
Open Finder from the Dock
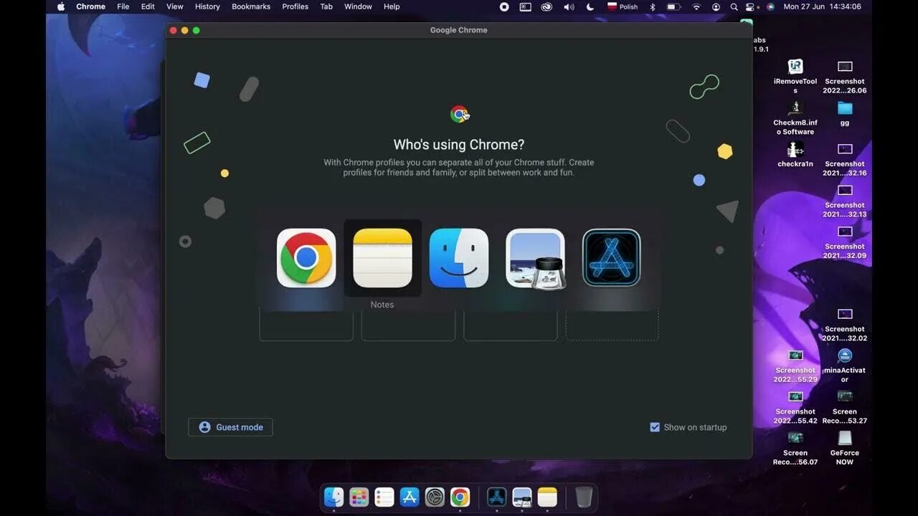(x=333, y=497)
